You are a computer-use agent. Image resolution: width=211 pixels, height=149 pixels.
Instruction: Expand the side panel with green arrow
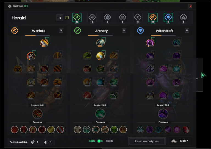tap(203, 75)
